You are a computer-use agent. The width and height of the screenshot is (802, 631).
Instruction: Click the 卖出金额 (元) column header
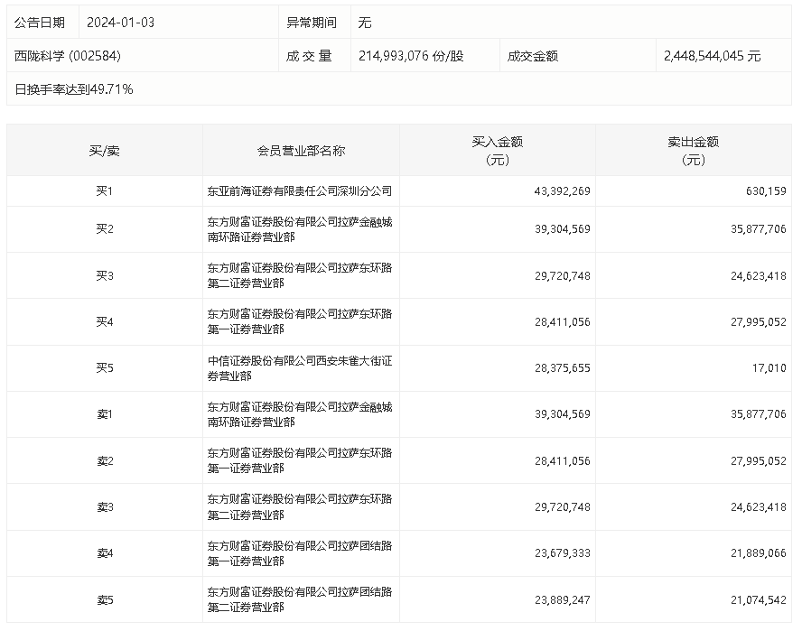point(694,151)
